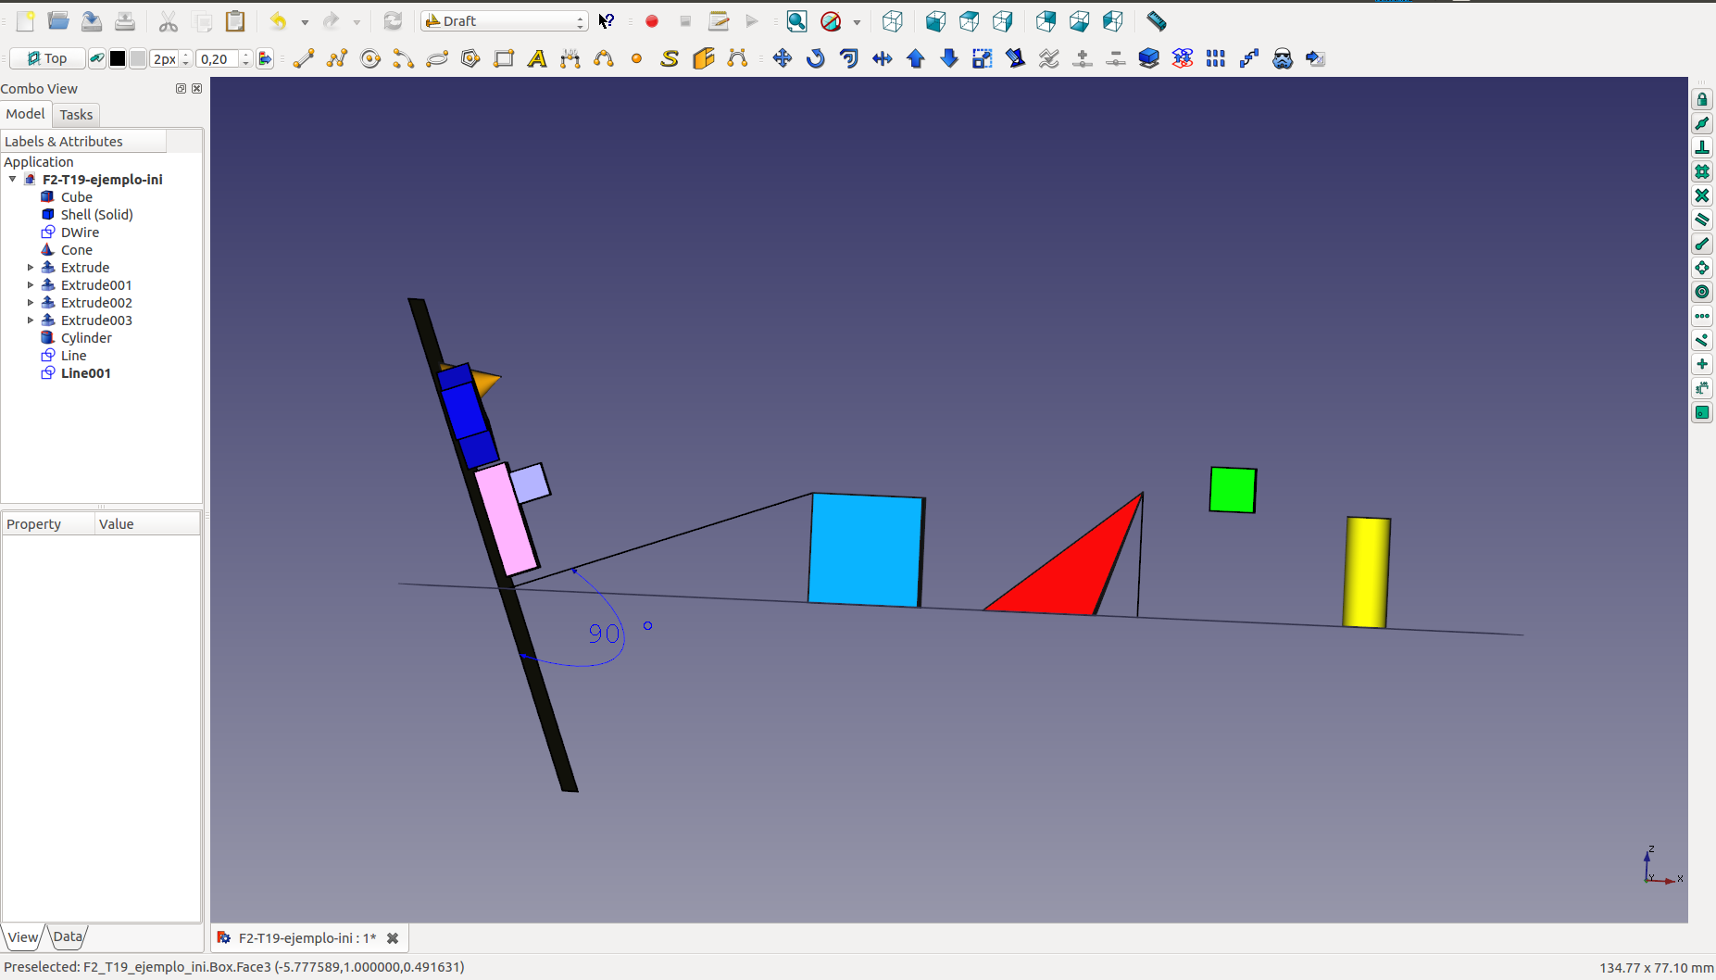Click the Top working plane button
Viewport: 1716px width, 980px height.
click(x=47, y=59)
